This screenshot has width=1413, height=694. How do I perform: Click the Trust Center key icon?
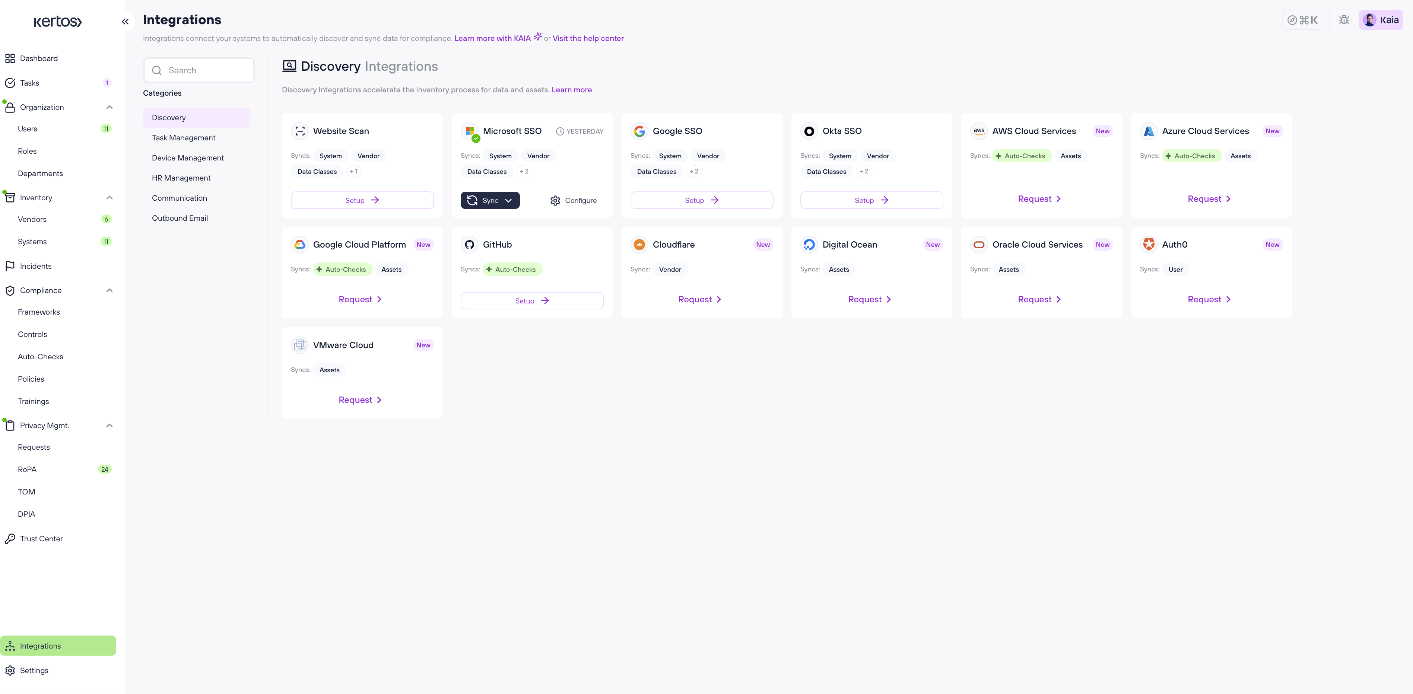pyautogui.click(x=10, y=538)
